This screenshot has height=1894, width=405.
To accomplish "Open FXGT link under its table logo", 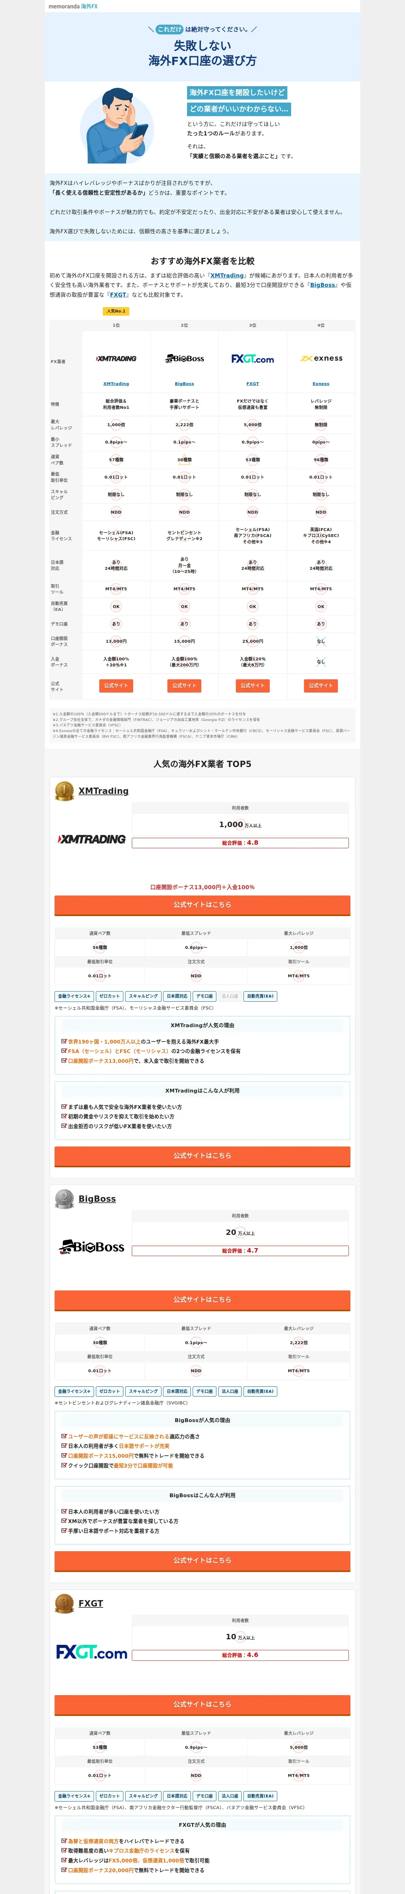I will (x=253, y=384).
